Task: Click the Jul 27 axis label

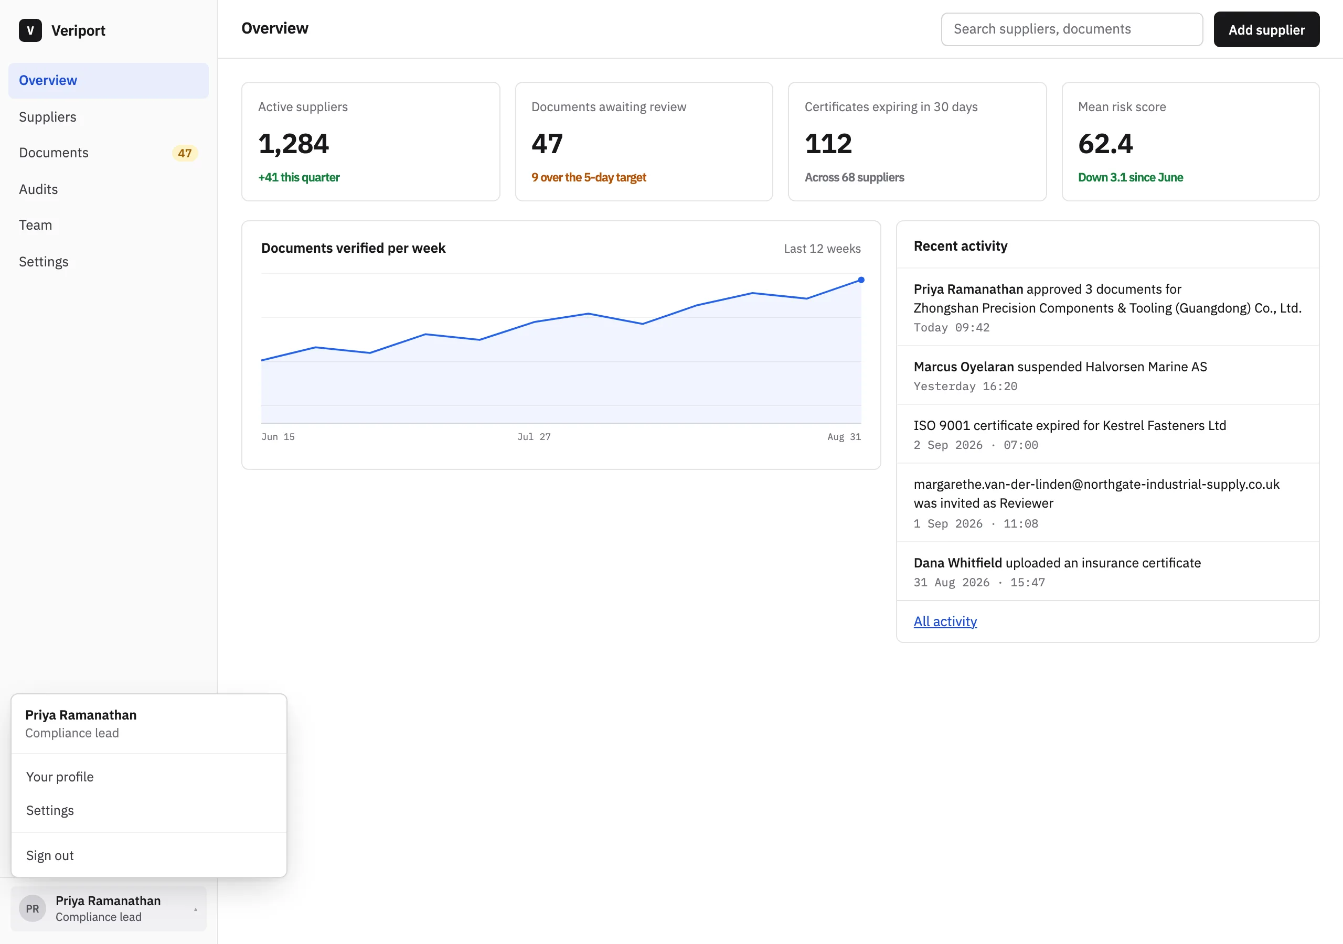Action: [x=534, y=437]
